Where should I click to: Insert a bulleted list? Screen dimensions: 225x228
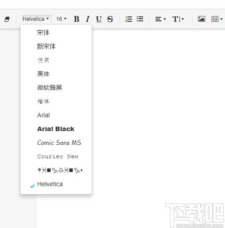coord(140,19)
